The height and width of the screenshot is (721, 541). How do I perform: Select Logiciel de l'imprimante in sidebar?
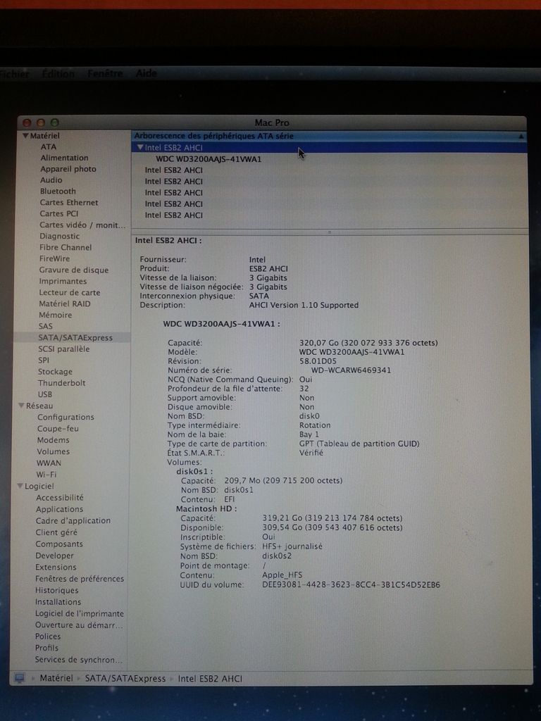tap(80, 613)
